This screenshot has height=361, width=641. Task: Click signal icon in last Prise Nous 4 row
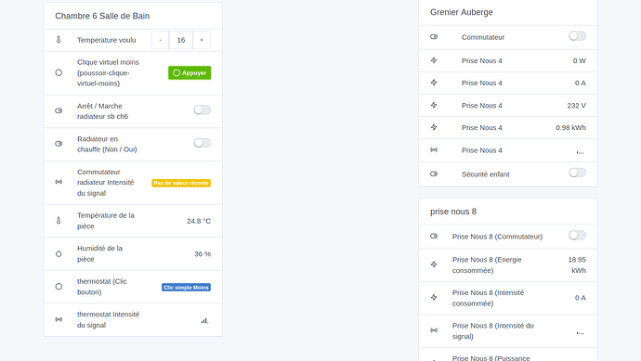[x=434, y=149]
